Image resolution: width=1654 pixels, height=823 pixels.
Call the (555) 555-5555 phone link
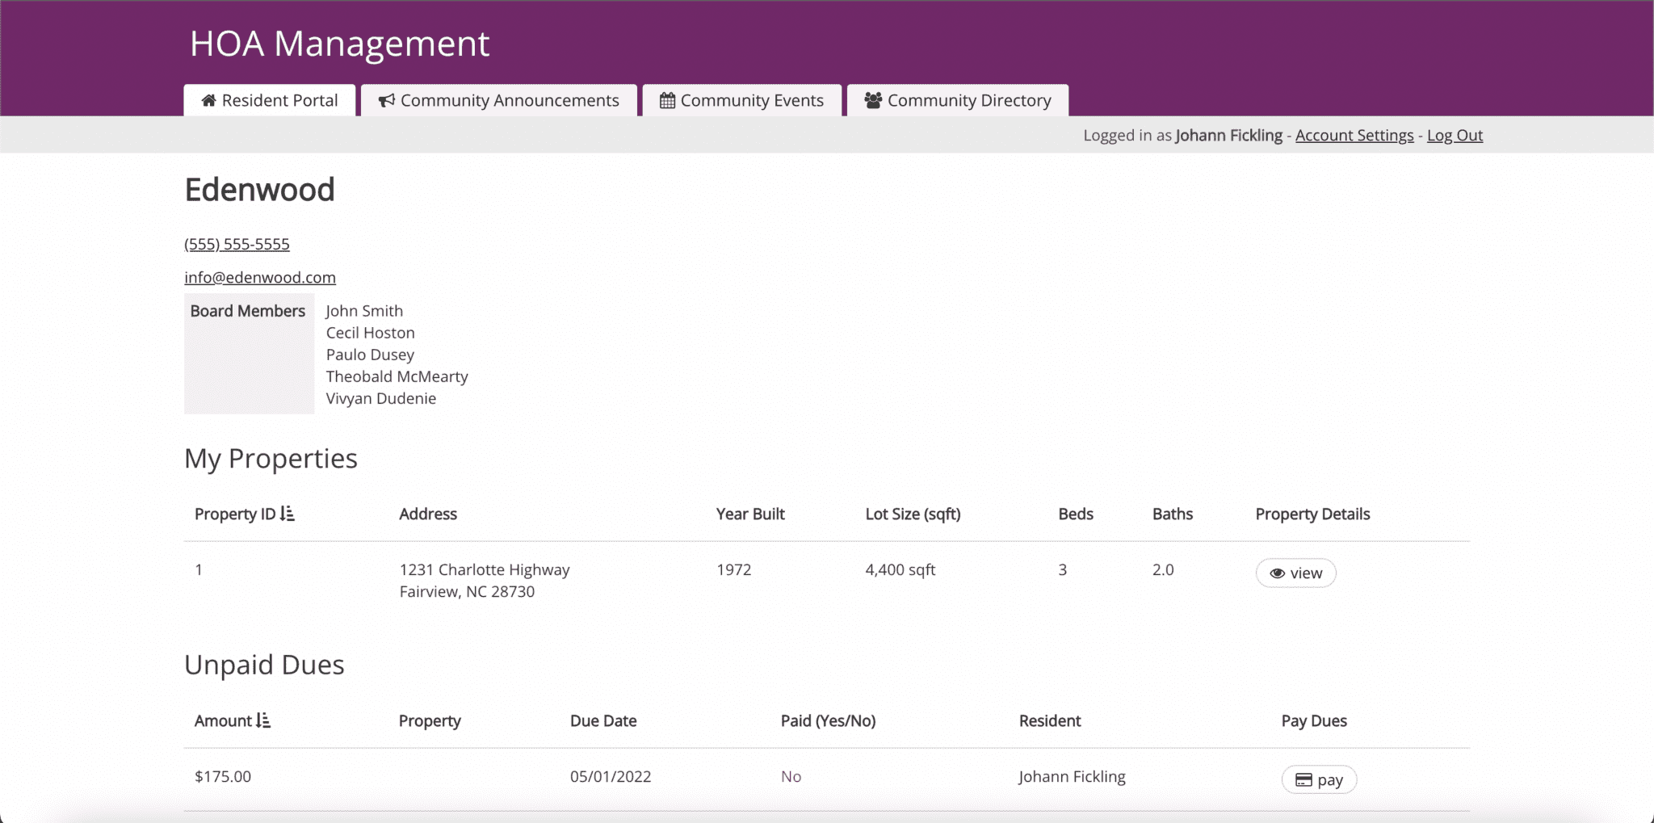(237, 243)
